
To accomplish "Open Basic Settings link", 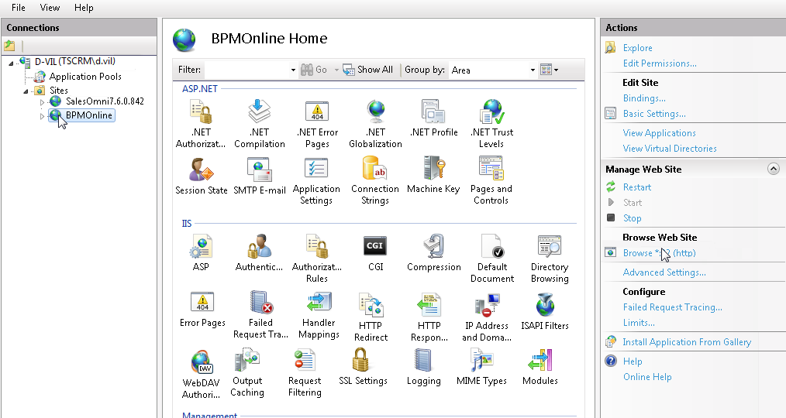I will click(x=654, y=114).
